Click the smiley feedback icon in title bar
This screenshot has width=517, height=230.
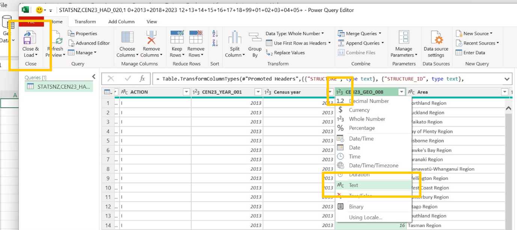(39, 10)
